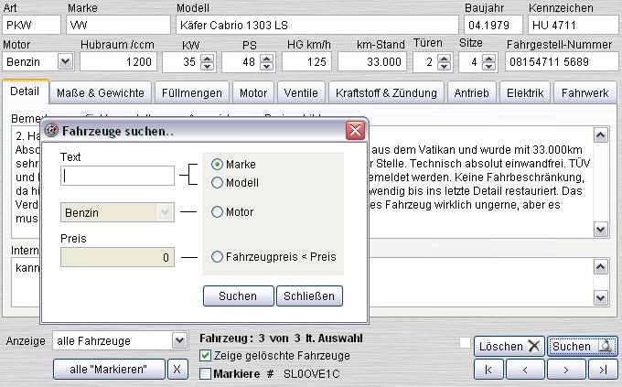This screenshot has height=387, width=622.
Task: Jump to last vehicle record
Action: 601,369
